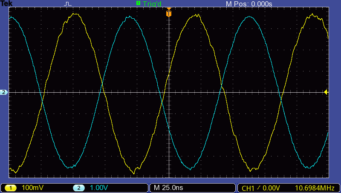Click the pulse acquisition icon at top

click(68, 4)
